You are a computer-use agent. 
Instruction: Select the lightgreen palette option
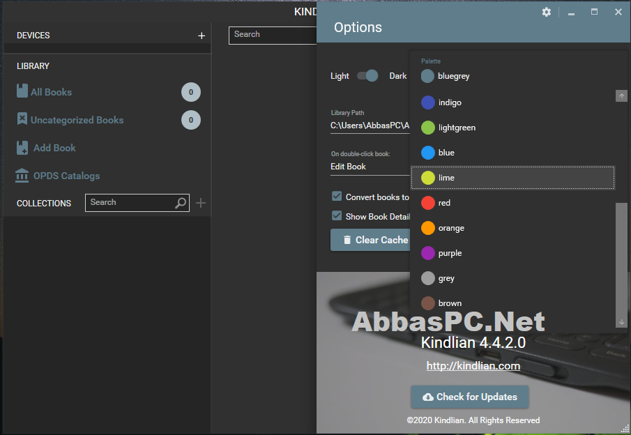pyautogui.click(x=512, y=128)
